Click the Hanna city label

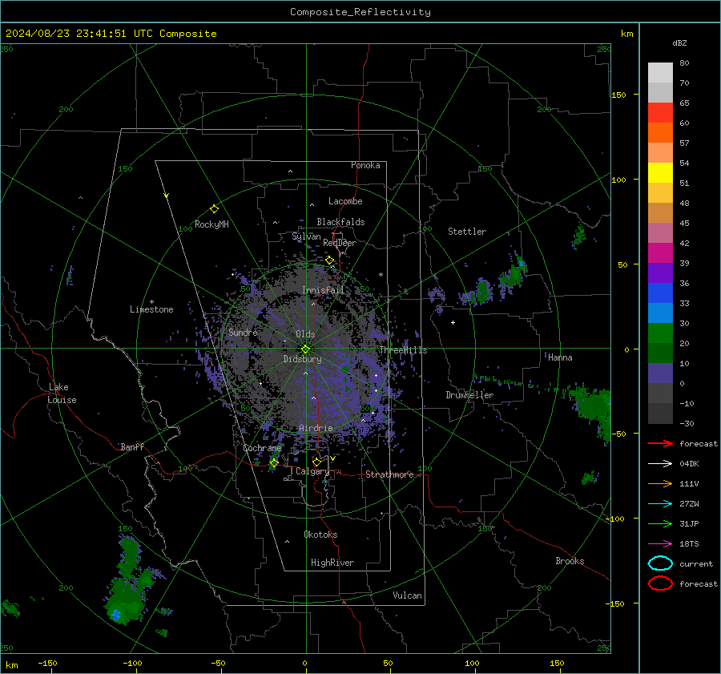click(x=560, y=357)
